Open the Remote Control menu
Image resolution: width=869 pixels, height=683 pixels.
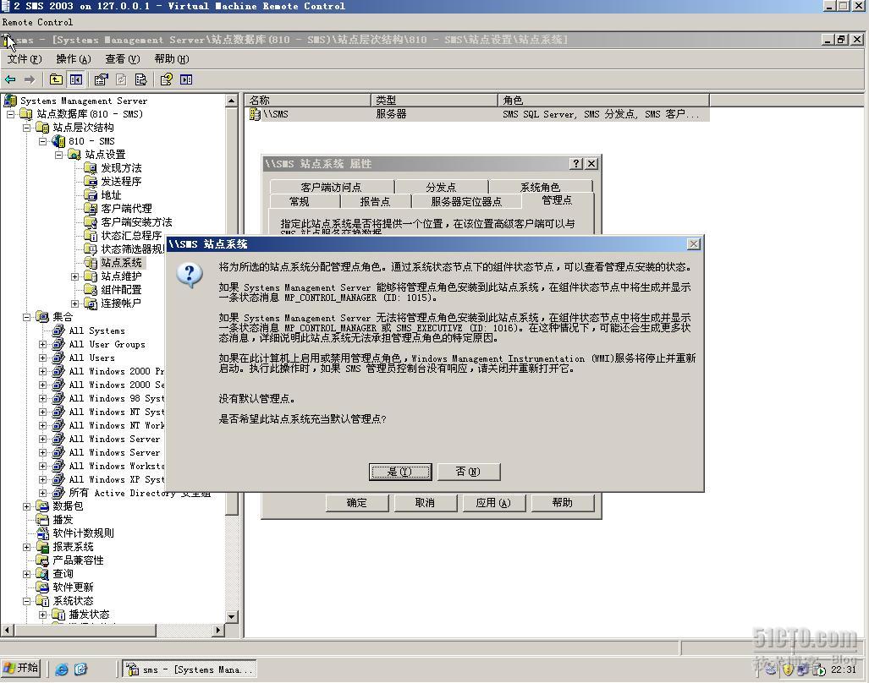coord(37,22)
